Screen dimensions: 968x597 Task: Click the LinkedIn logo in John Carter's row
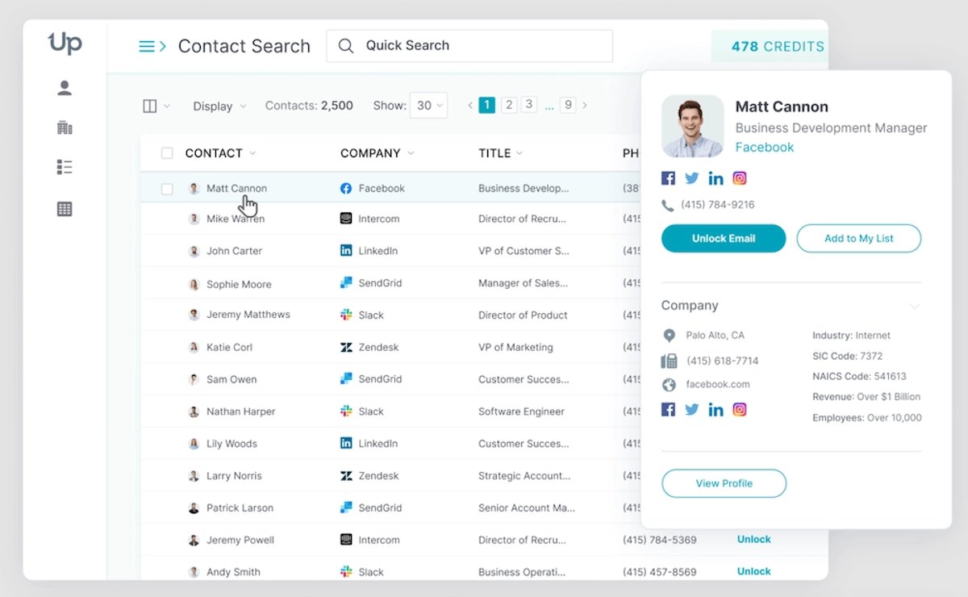(346, 251)
